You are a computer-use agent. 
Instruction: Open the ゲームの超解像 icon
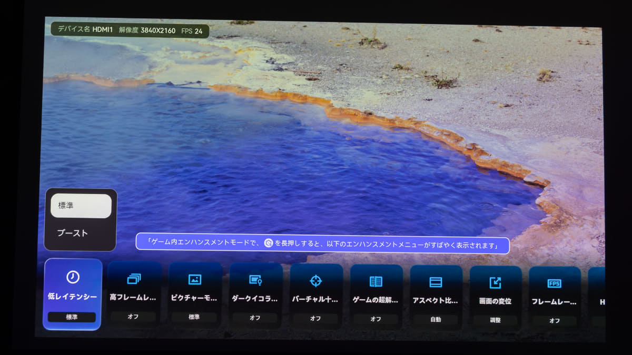pos(376,281)
